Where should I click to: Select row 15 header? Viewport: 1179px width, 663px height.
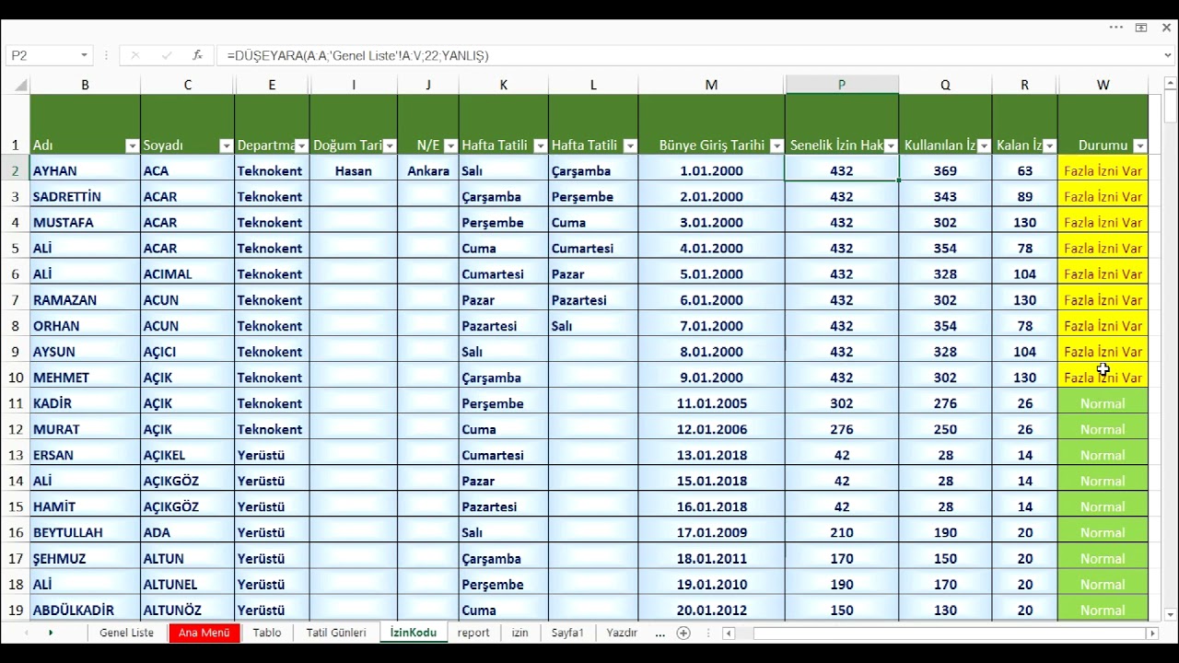point(16,506)
